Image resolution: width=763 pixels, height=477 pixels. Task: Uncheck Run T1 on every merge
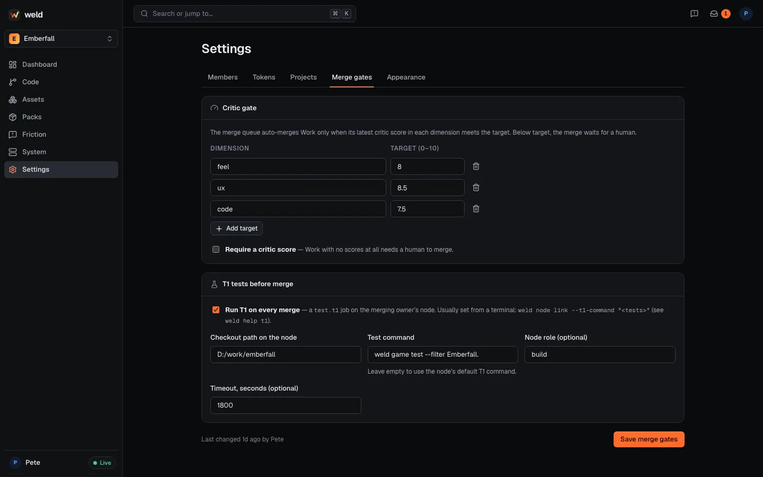[x=216, y=310]
